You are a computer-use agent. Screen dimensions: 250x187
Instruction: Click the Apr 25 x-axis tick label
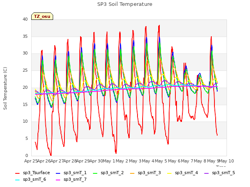coord(31,161)
